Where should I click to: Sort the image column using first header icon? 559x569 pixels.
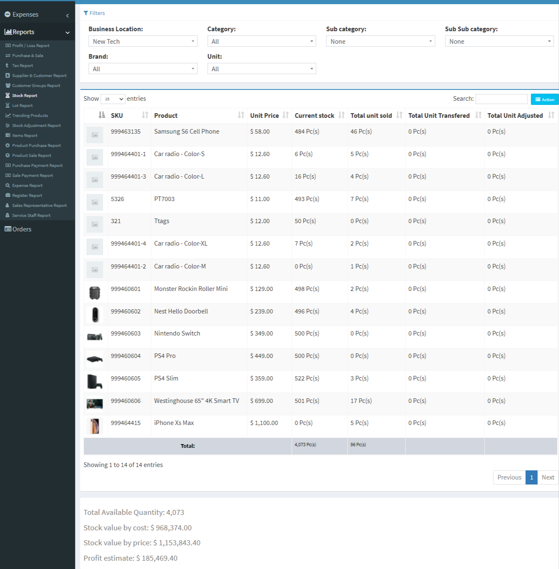[102, 115]
